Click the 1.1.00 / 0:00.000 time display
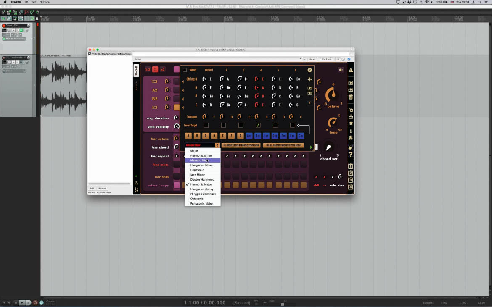This screenshot has height=307, width=492. pyautogui.click(x=205, y=303)
